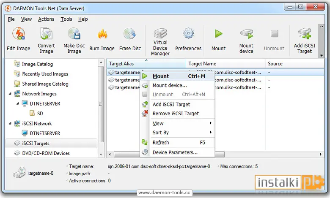Open Device Parameters... from context menu

pos(177,152)
